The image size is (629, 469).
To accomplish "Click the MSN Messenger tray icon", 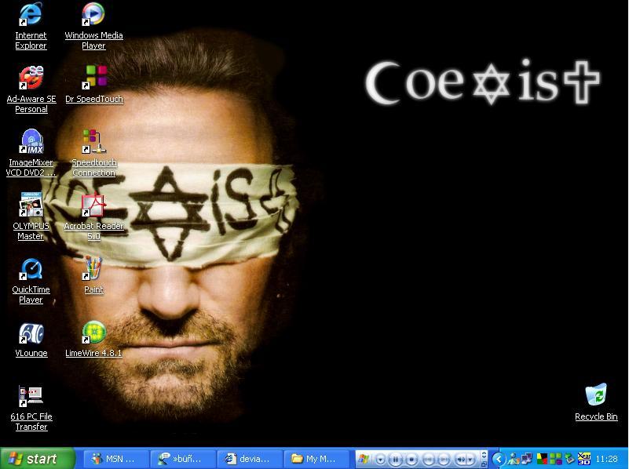I will (x=513, y=459).
